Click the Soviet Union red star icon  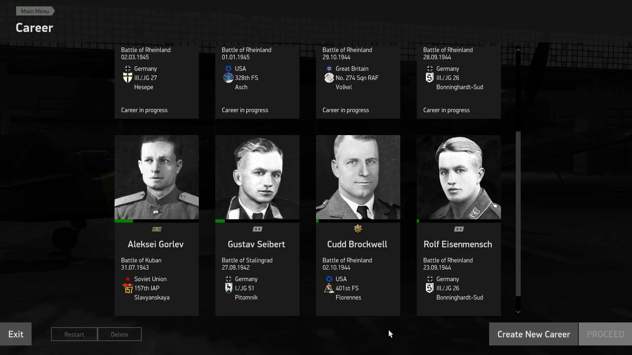click(128, 279)
